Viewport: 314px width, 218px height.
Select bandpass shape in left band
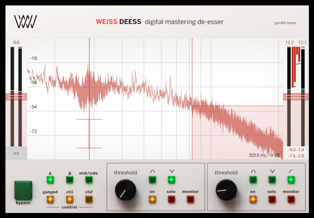[152, 180]
